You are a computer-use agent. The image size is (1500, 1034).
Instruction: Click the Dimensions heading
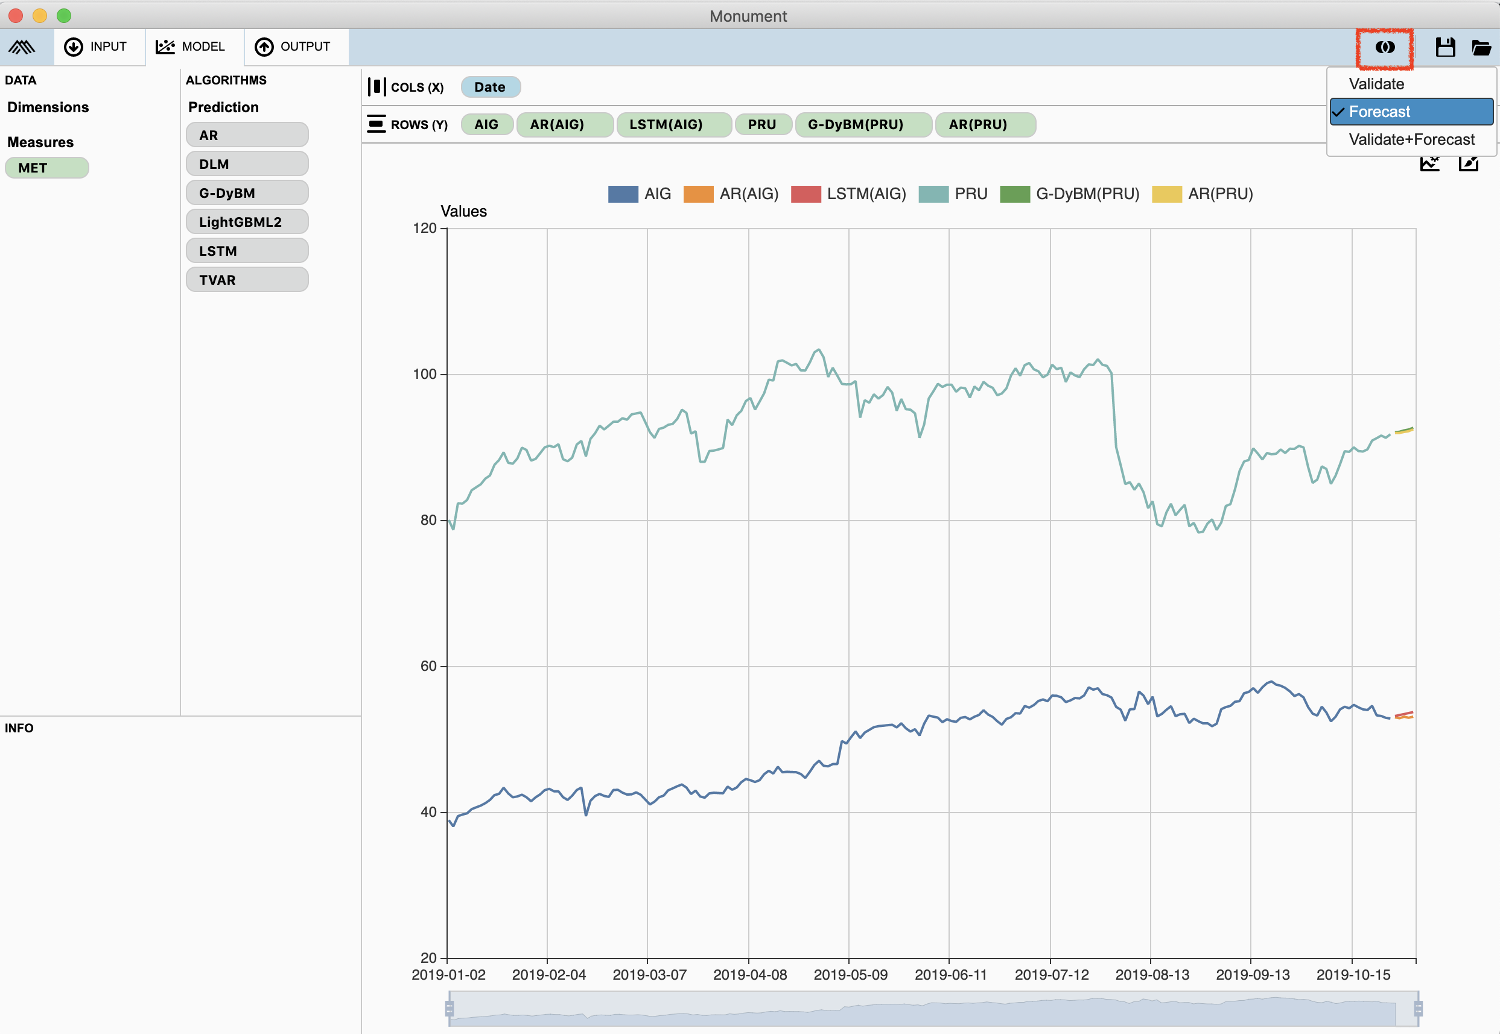48,107
